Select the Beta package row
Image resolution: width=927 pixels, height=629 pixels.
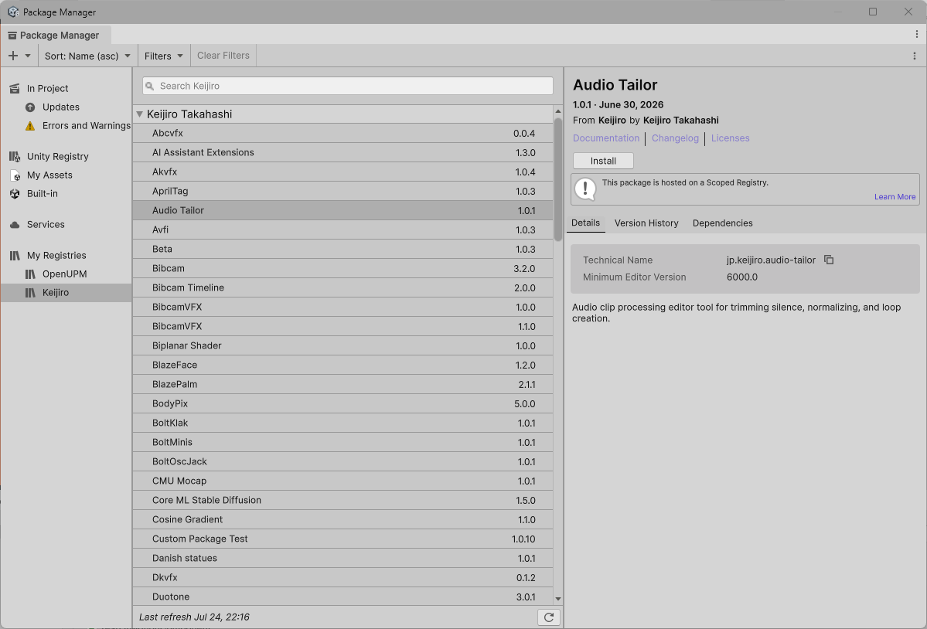coord(343,249)
